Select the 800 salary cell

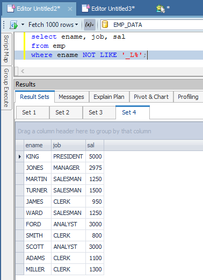point(95,235)
